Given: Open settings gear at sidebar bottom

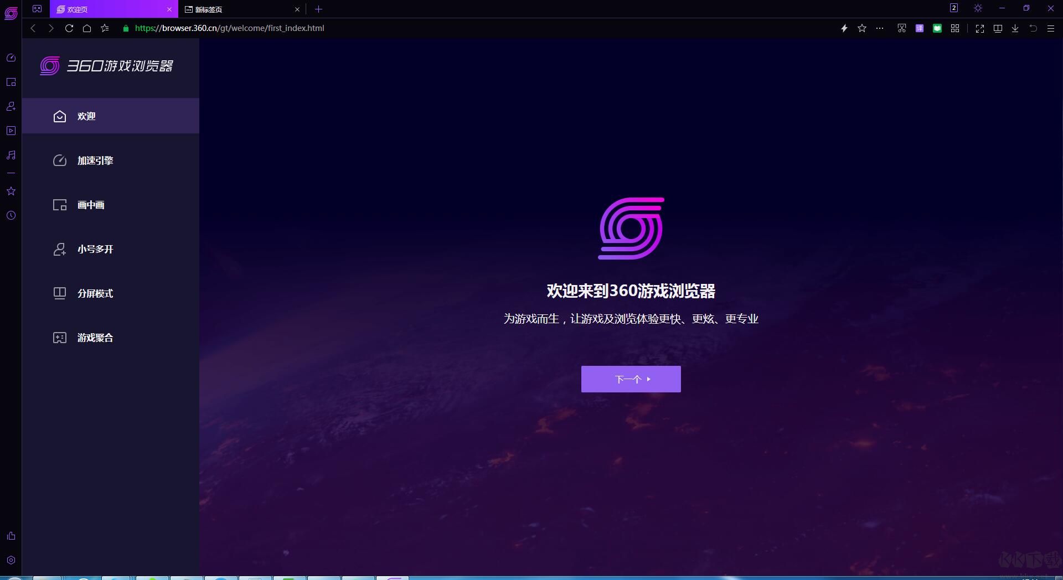Looking at the screenshot, I should tap(11, 560).
